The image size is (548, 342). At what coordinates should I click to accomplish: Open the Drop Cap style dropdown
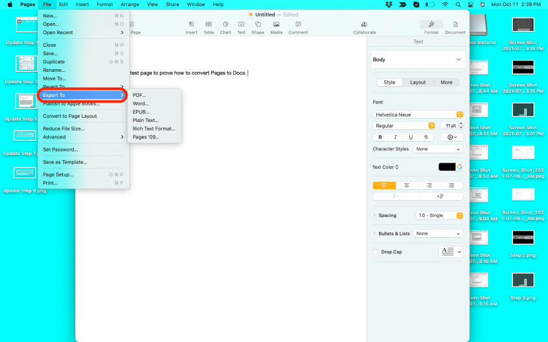(451, 252)
